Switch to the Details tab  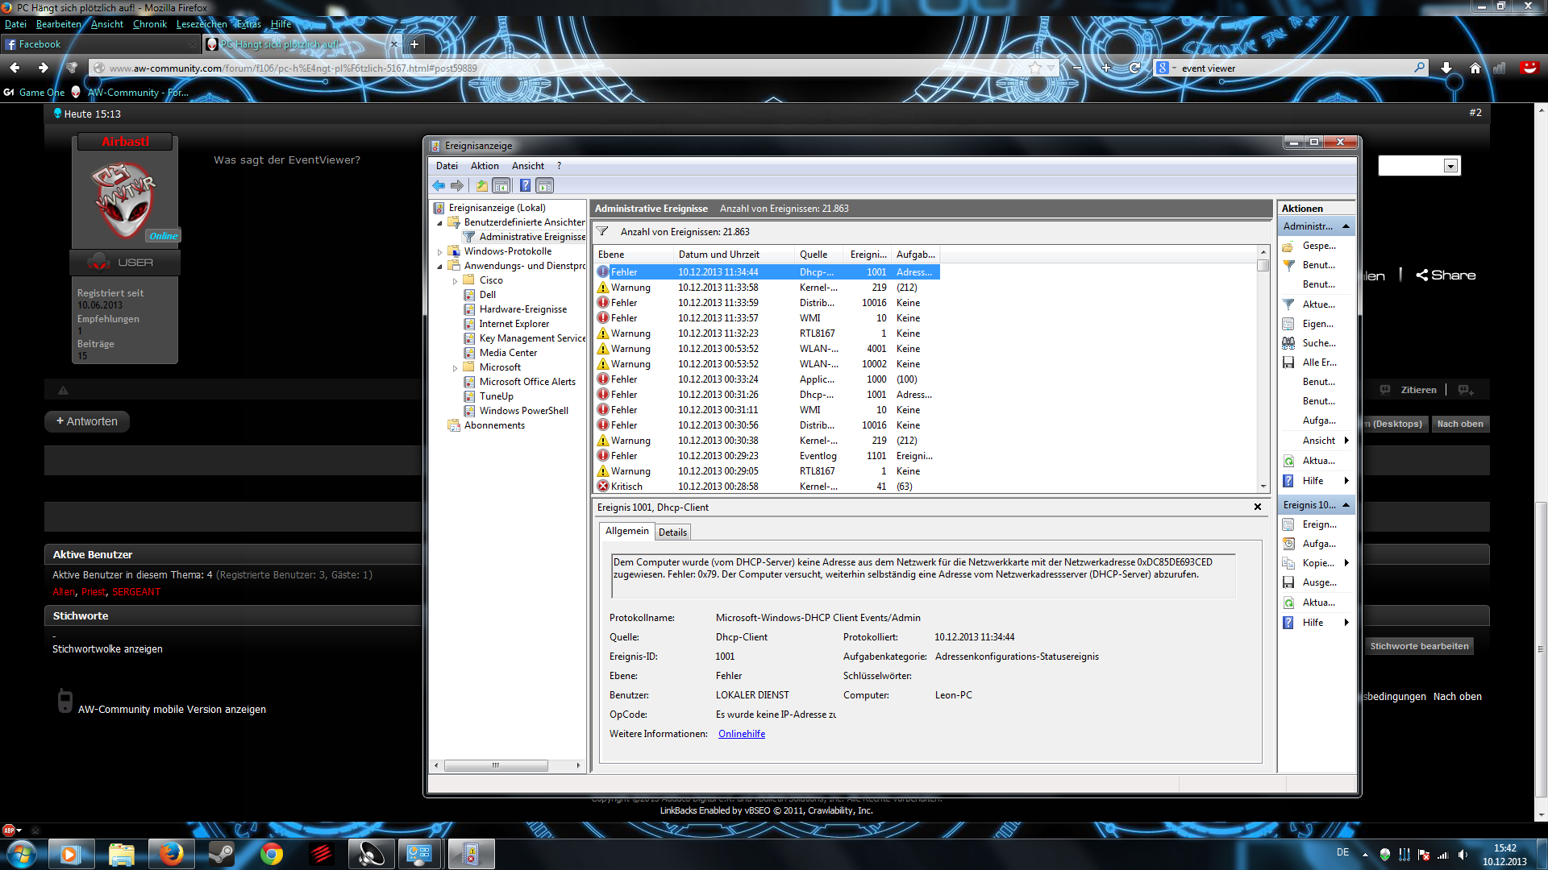[x=672, y=532]
